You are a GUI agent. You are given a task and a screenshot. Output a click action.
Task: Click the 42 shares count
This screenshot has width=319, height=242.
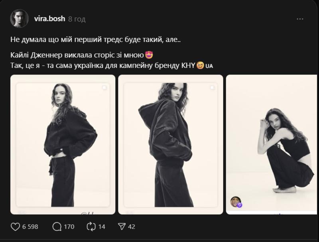point(132,227)
